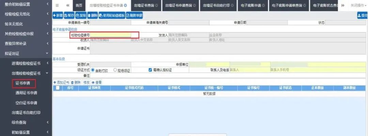Click 使用初始值模板 template button

tap(112, 15)
